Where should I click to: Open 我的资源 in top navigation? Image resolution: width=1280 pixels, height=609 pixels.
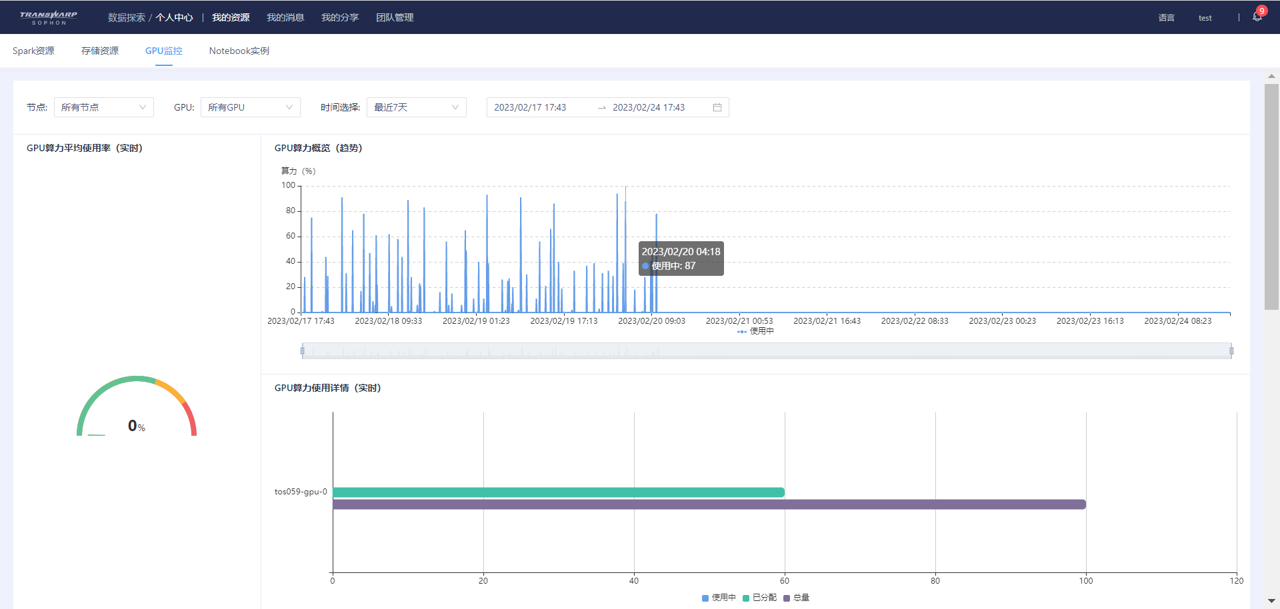(x=231, y=17)
